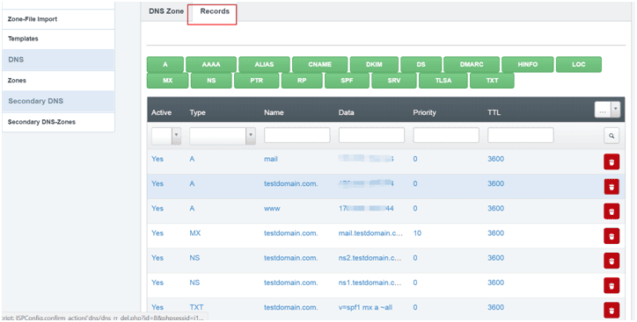Open the 'ns2.testdomain.c...' data link
Viewport: 637px width, 322px height.
tap(370, 258)
